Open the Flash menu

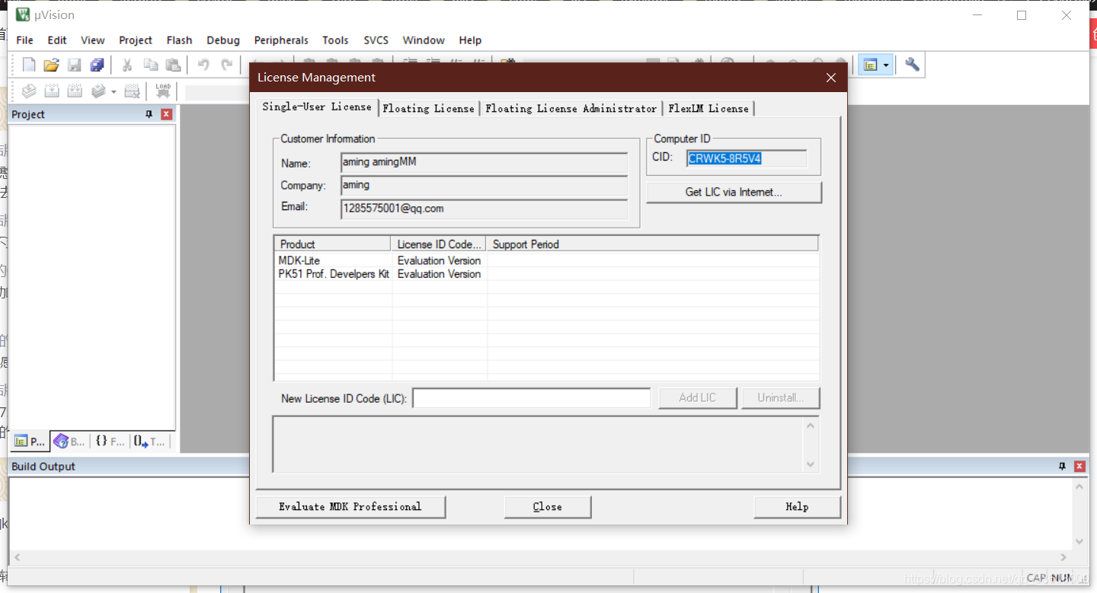[180, 40]
